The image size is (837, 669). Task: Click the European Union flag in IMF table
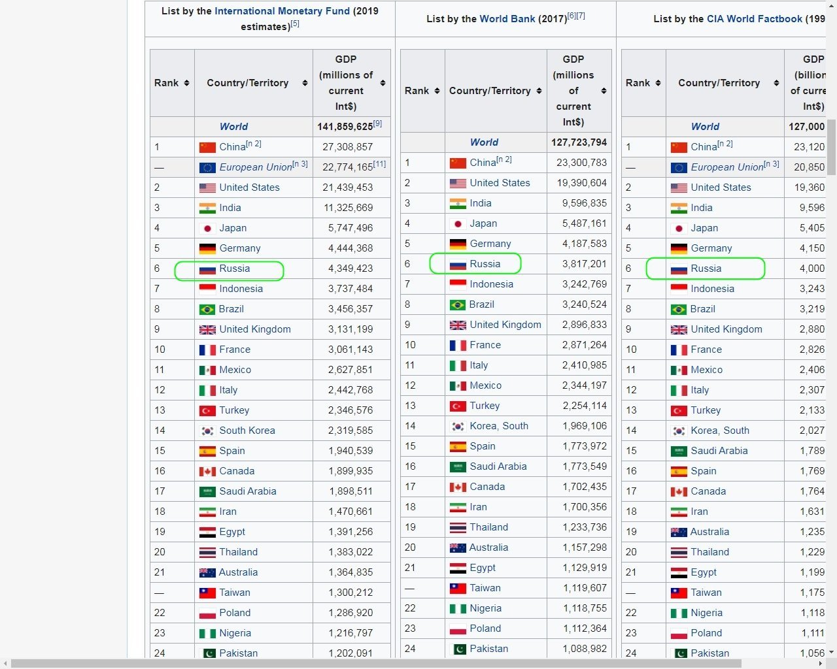(207, 168)
